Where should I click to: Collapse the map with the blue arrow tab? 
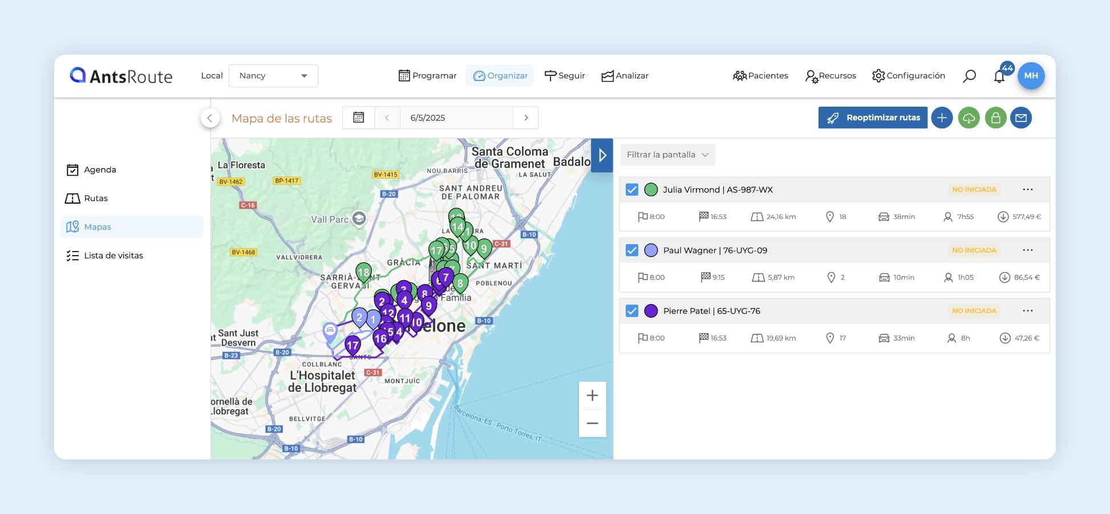click(602, 155)
